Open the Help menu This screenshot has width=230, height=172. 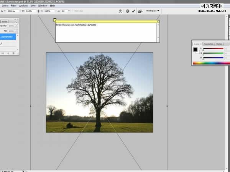click(x=53, y=6)
